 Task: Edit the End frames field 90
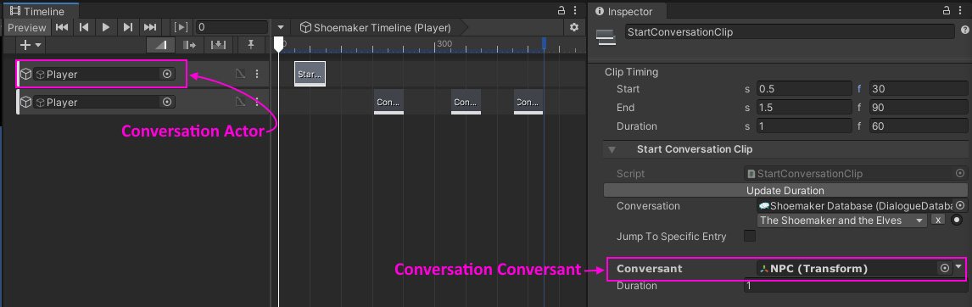(918, 108)
